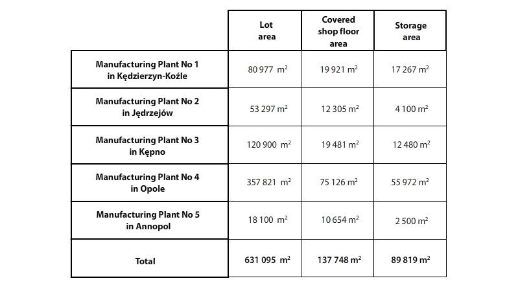
Task: Click the 19 921 m² shop floor cell
Action: (x=338, y=69)
